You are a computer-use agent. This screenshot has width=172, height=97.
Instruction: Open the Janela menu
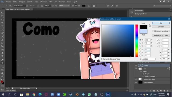point(69,2)
